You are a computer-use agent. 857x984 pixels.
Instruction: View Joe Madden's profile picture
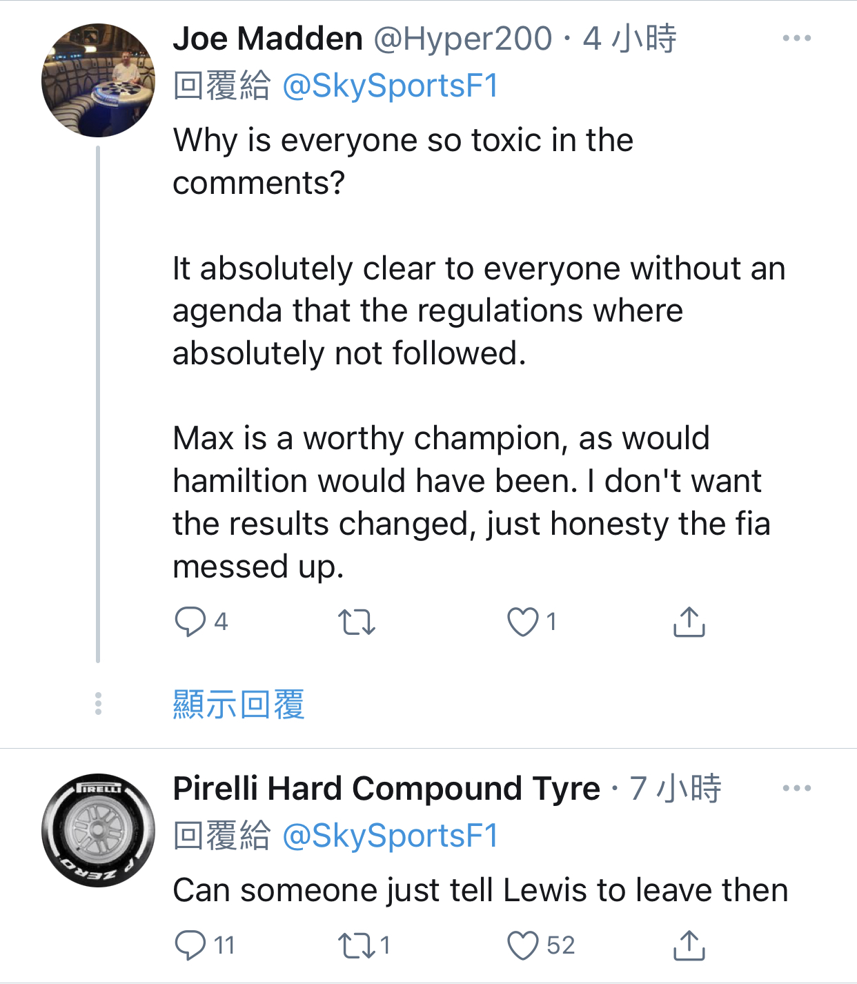click(x=98, y=80)
